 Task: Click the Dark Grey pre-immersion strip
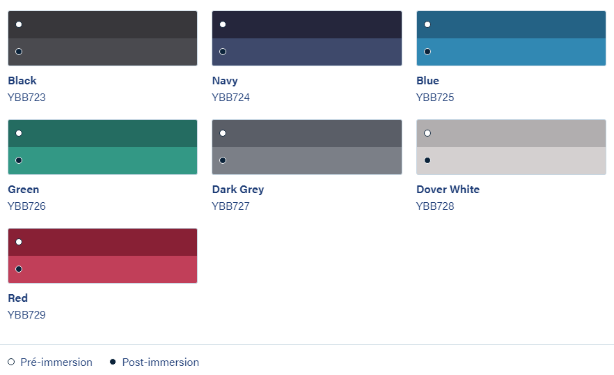pos(306,133)
